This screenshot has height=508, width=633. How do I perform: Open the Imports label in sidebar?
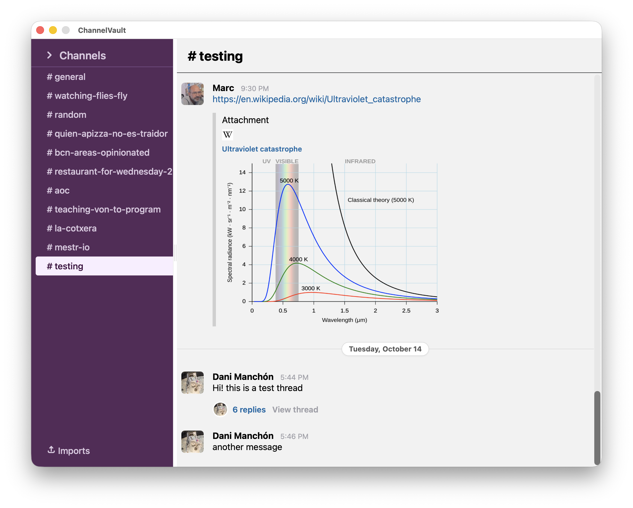(x=74, y=451)
